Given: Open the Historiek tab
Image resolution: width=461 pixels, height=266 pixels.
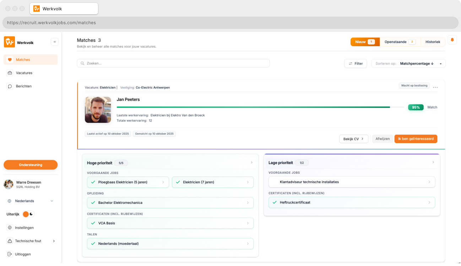Looking at the screenshot, I should pos(433,42).
